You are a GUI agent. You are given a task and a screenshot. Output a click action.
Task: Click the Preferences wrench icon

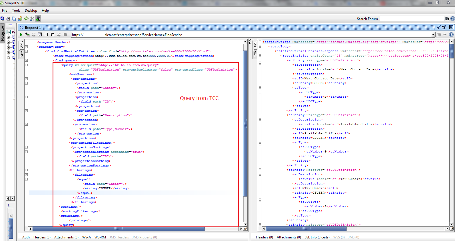click(x=32, y=19)
